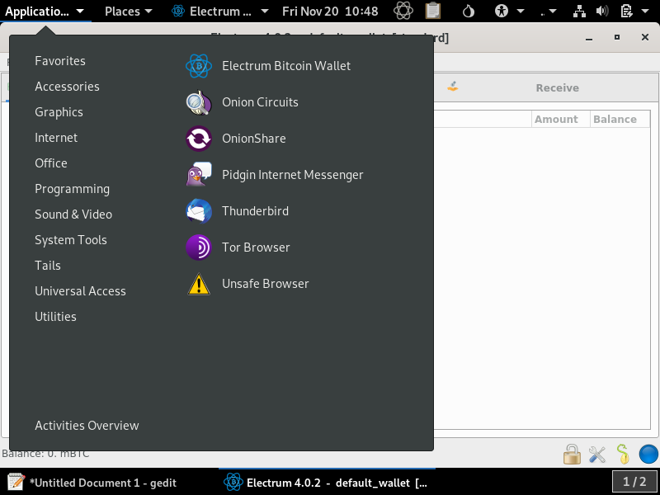Click the Electrum seed icon in status bar
This screenshot has width=660, height=495.
pyautogui.click(x=623, y=455)
